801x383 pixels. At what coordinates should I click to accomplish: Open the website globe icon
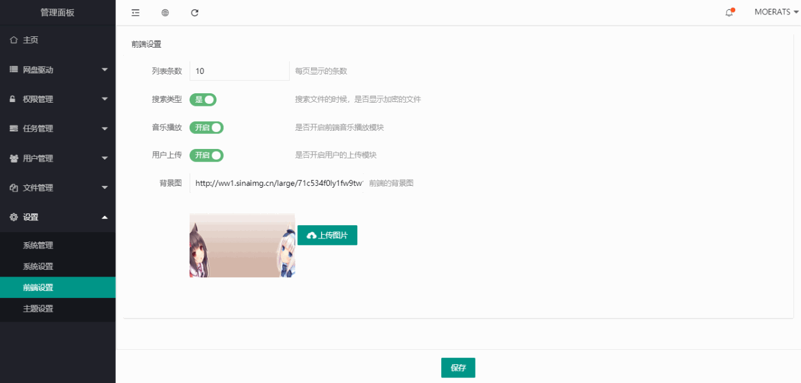point(165,13)
